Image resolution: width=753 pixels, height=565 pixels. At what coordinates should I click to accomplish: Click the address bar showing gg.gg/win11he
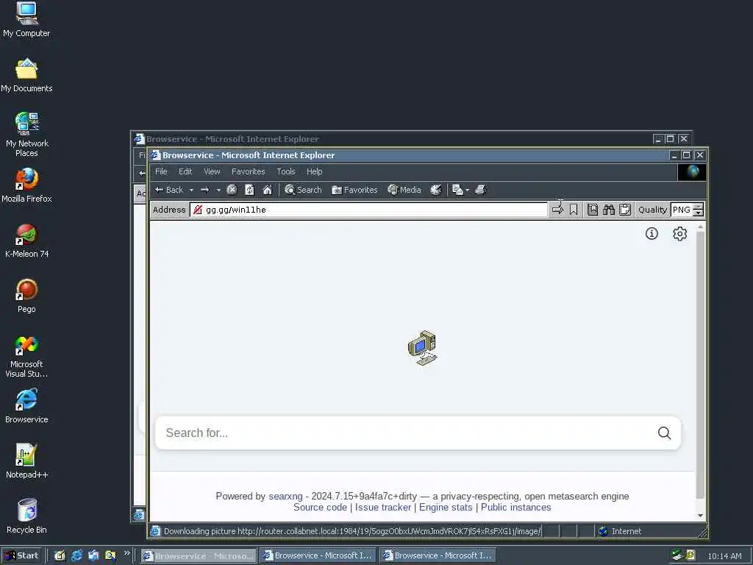(369, 210)
